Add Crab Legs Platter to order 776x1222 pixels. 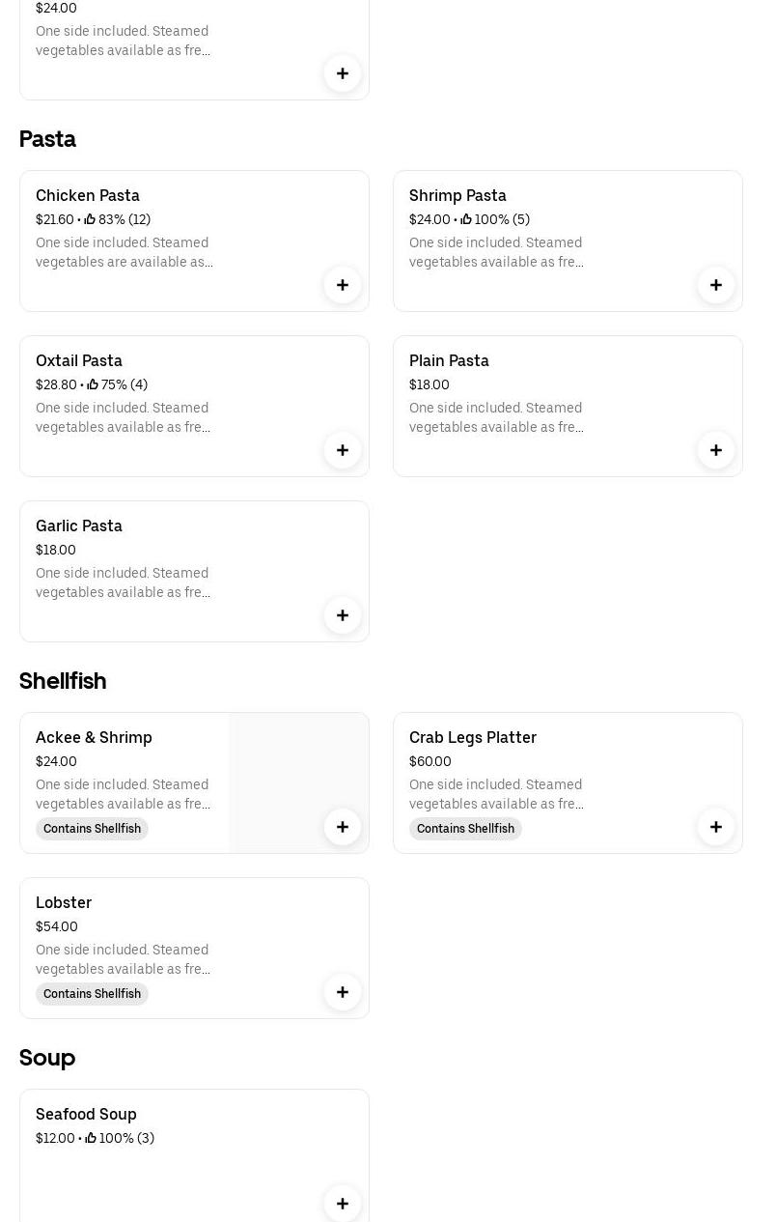(x=716, y=827)
